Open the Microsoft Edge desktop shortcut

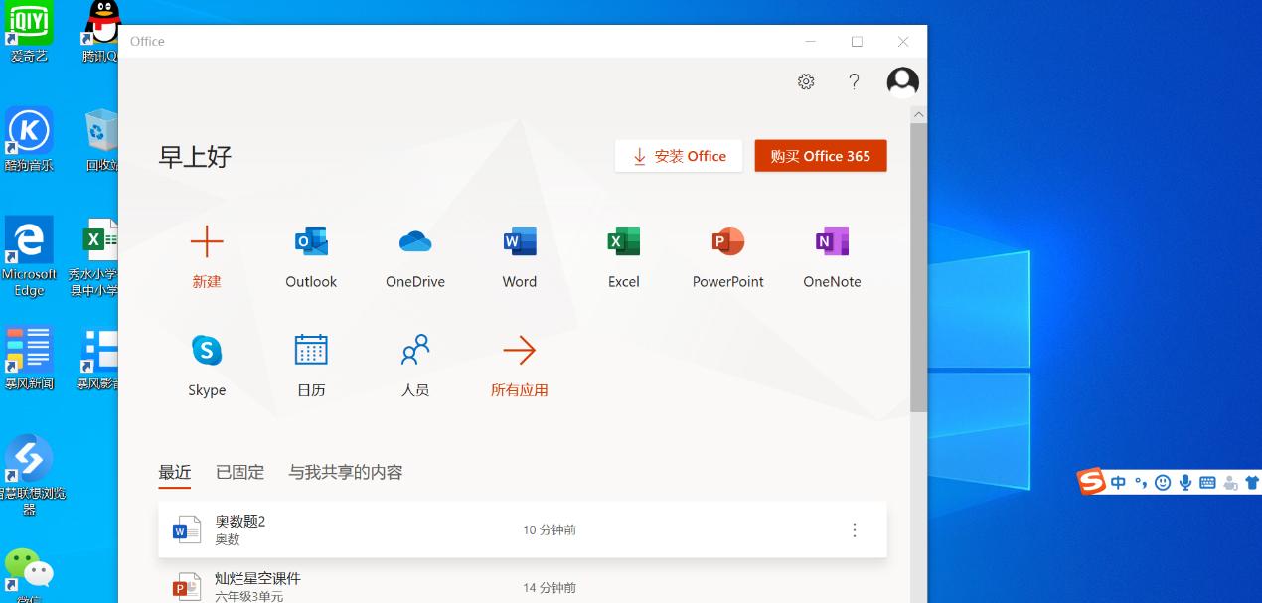point(29,256)
